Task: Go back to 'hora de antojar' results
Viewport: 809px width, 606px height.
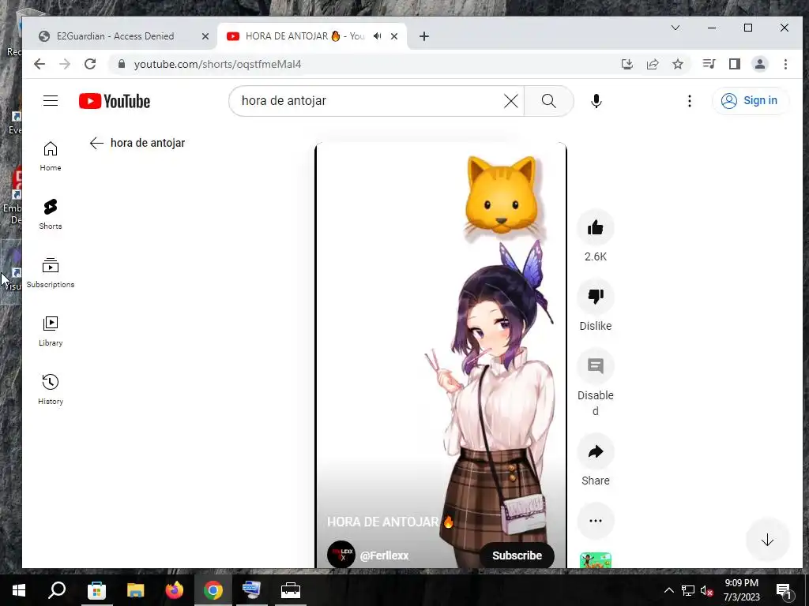Action: [x=96, y=144]
